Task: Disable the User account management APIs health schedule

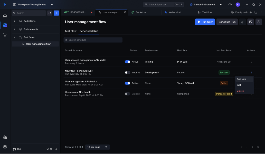Action: click(127, 62)
